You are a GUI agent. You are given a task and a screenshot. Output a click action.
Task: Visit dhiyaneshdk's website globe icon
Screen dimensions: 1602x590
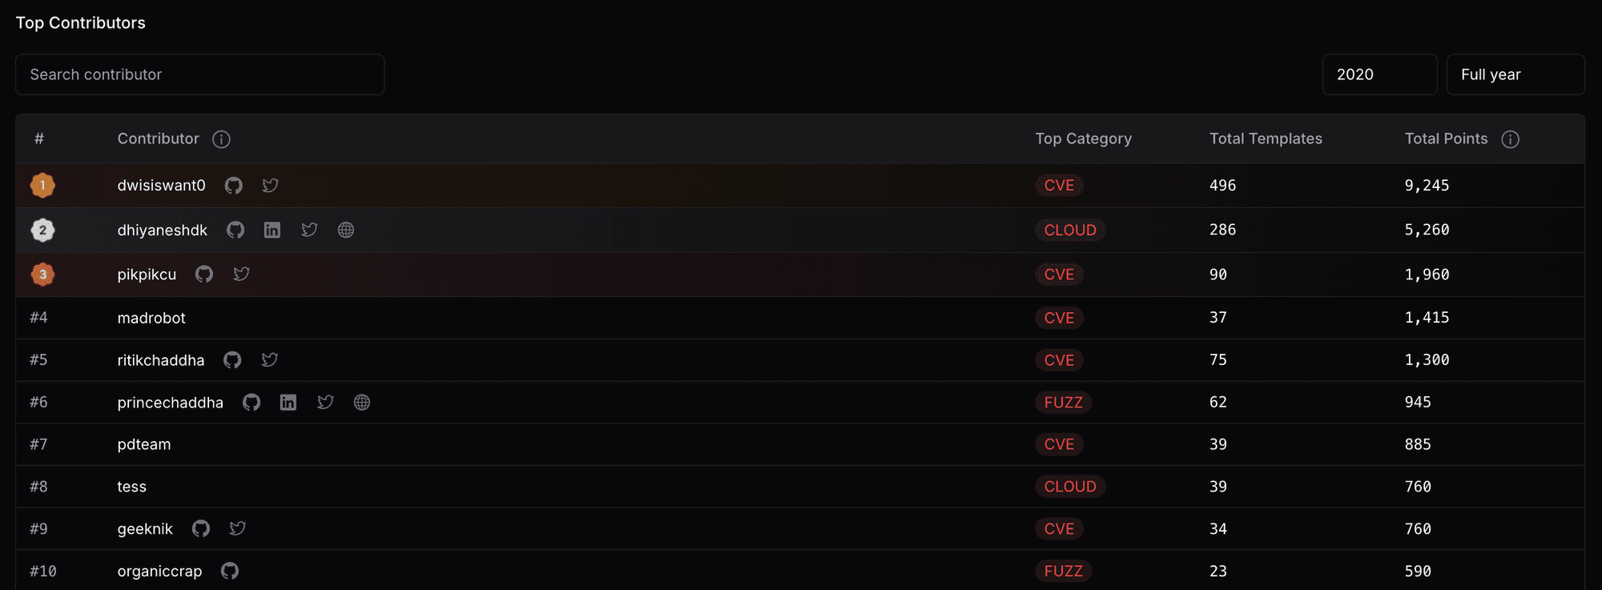coord(346,231)
